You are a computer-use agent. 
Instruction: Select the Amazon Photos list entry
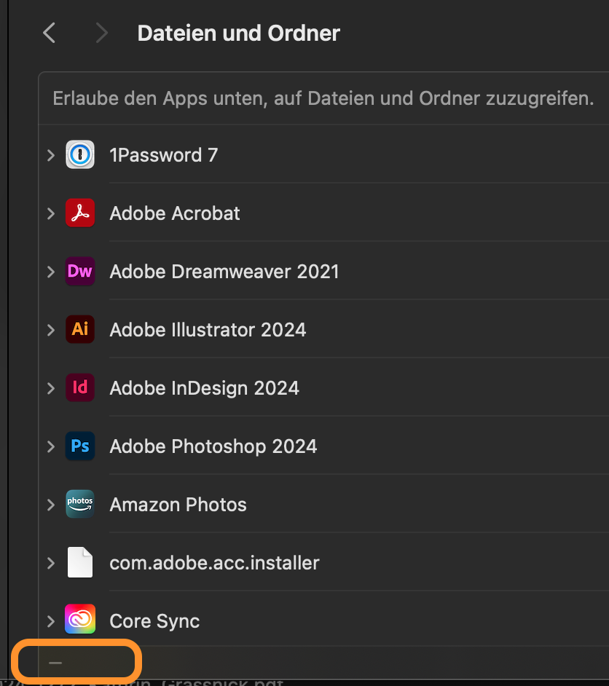[323, 504]
